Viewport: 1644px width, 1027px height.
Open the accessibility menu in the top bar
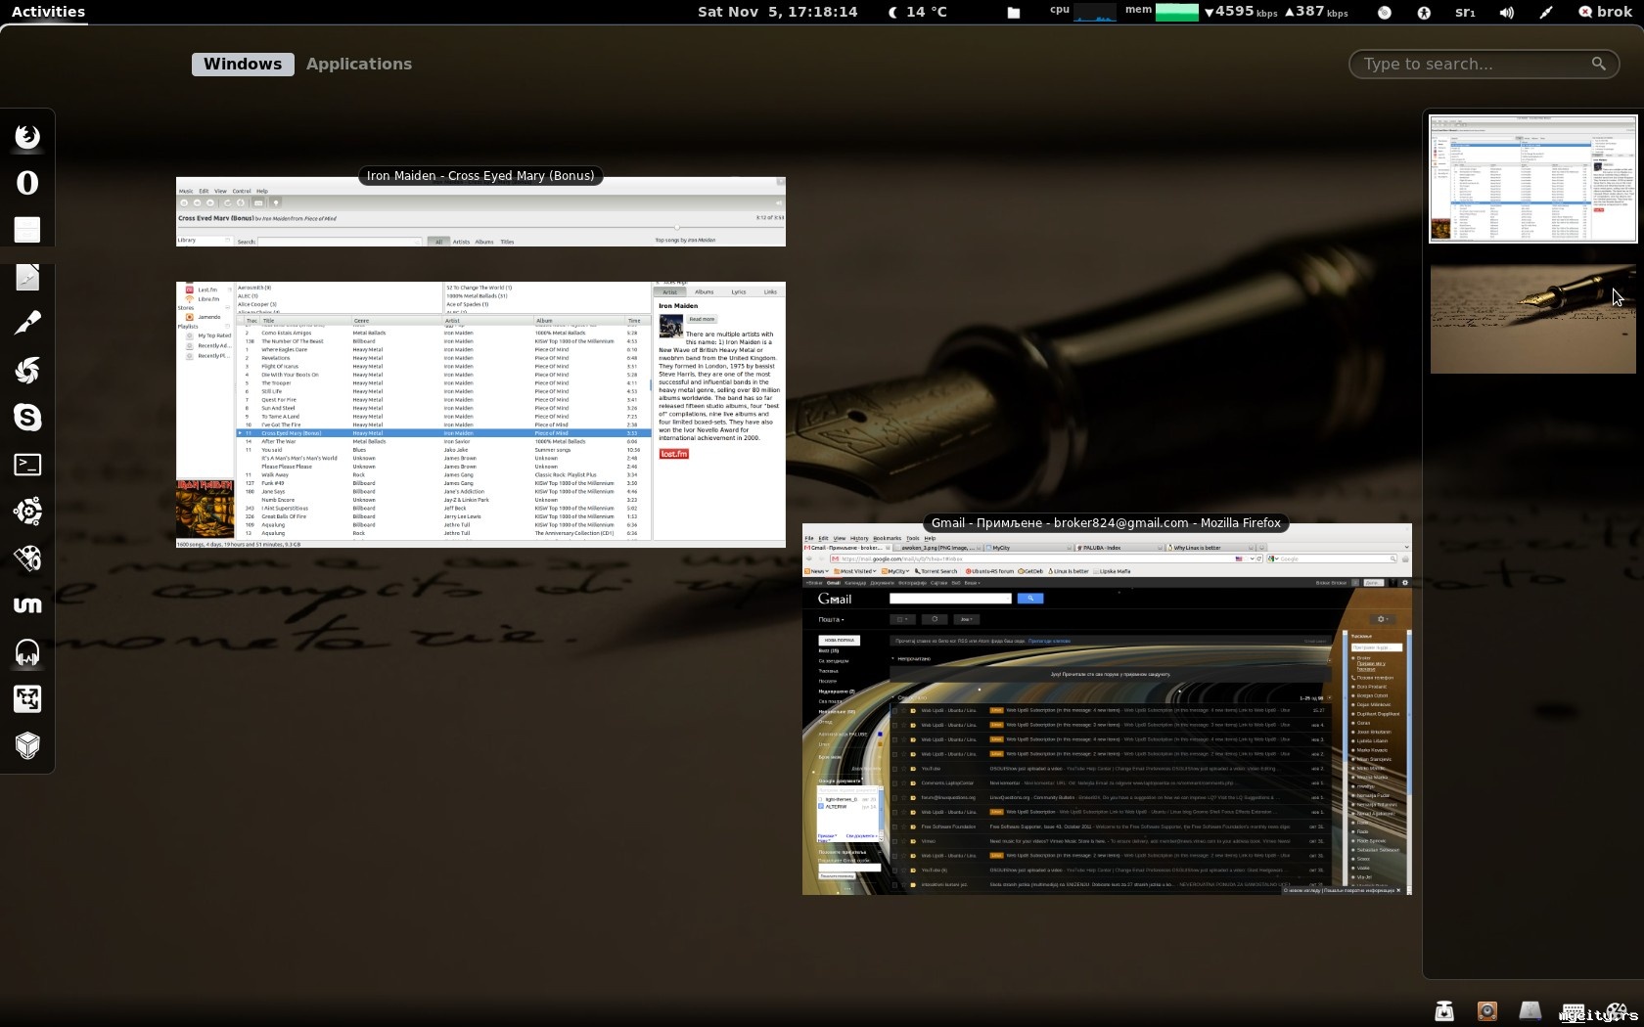point(1424,13)
